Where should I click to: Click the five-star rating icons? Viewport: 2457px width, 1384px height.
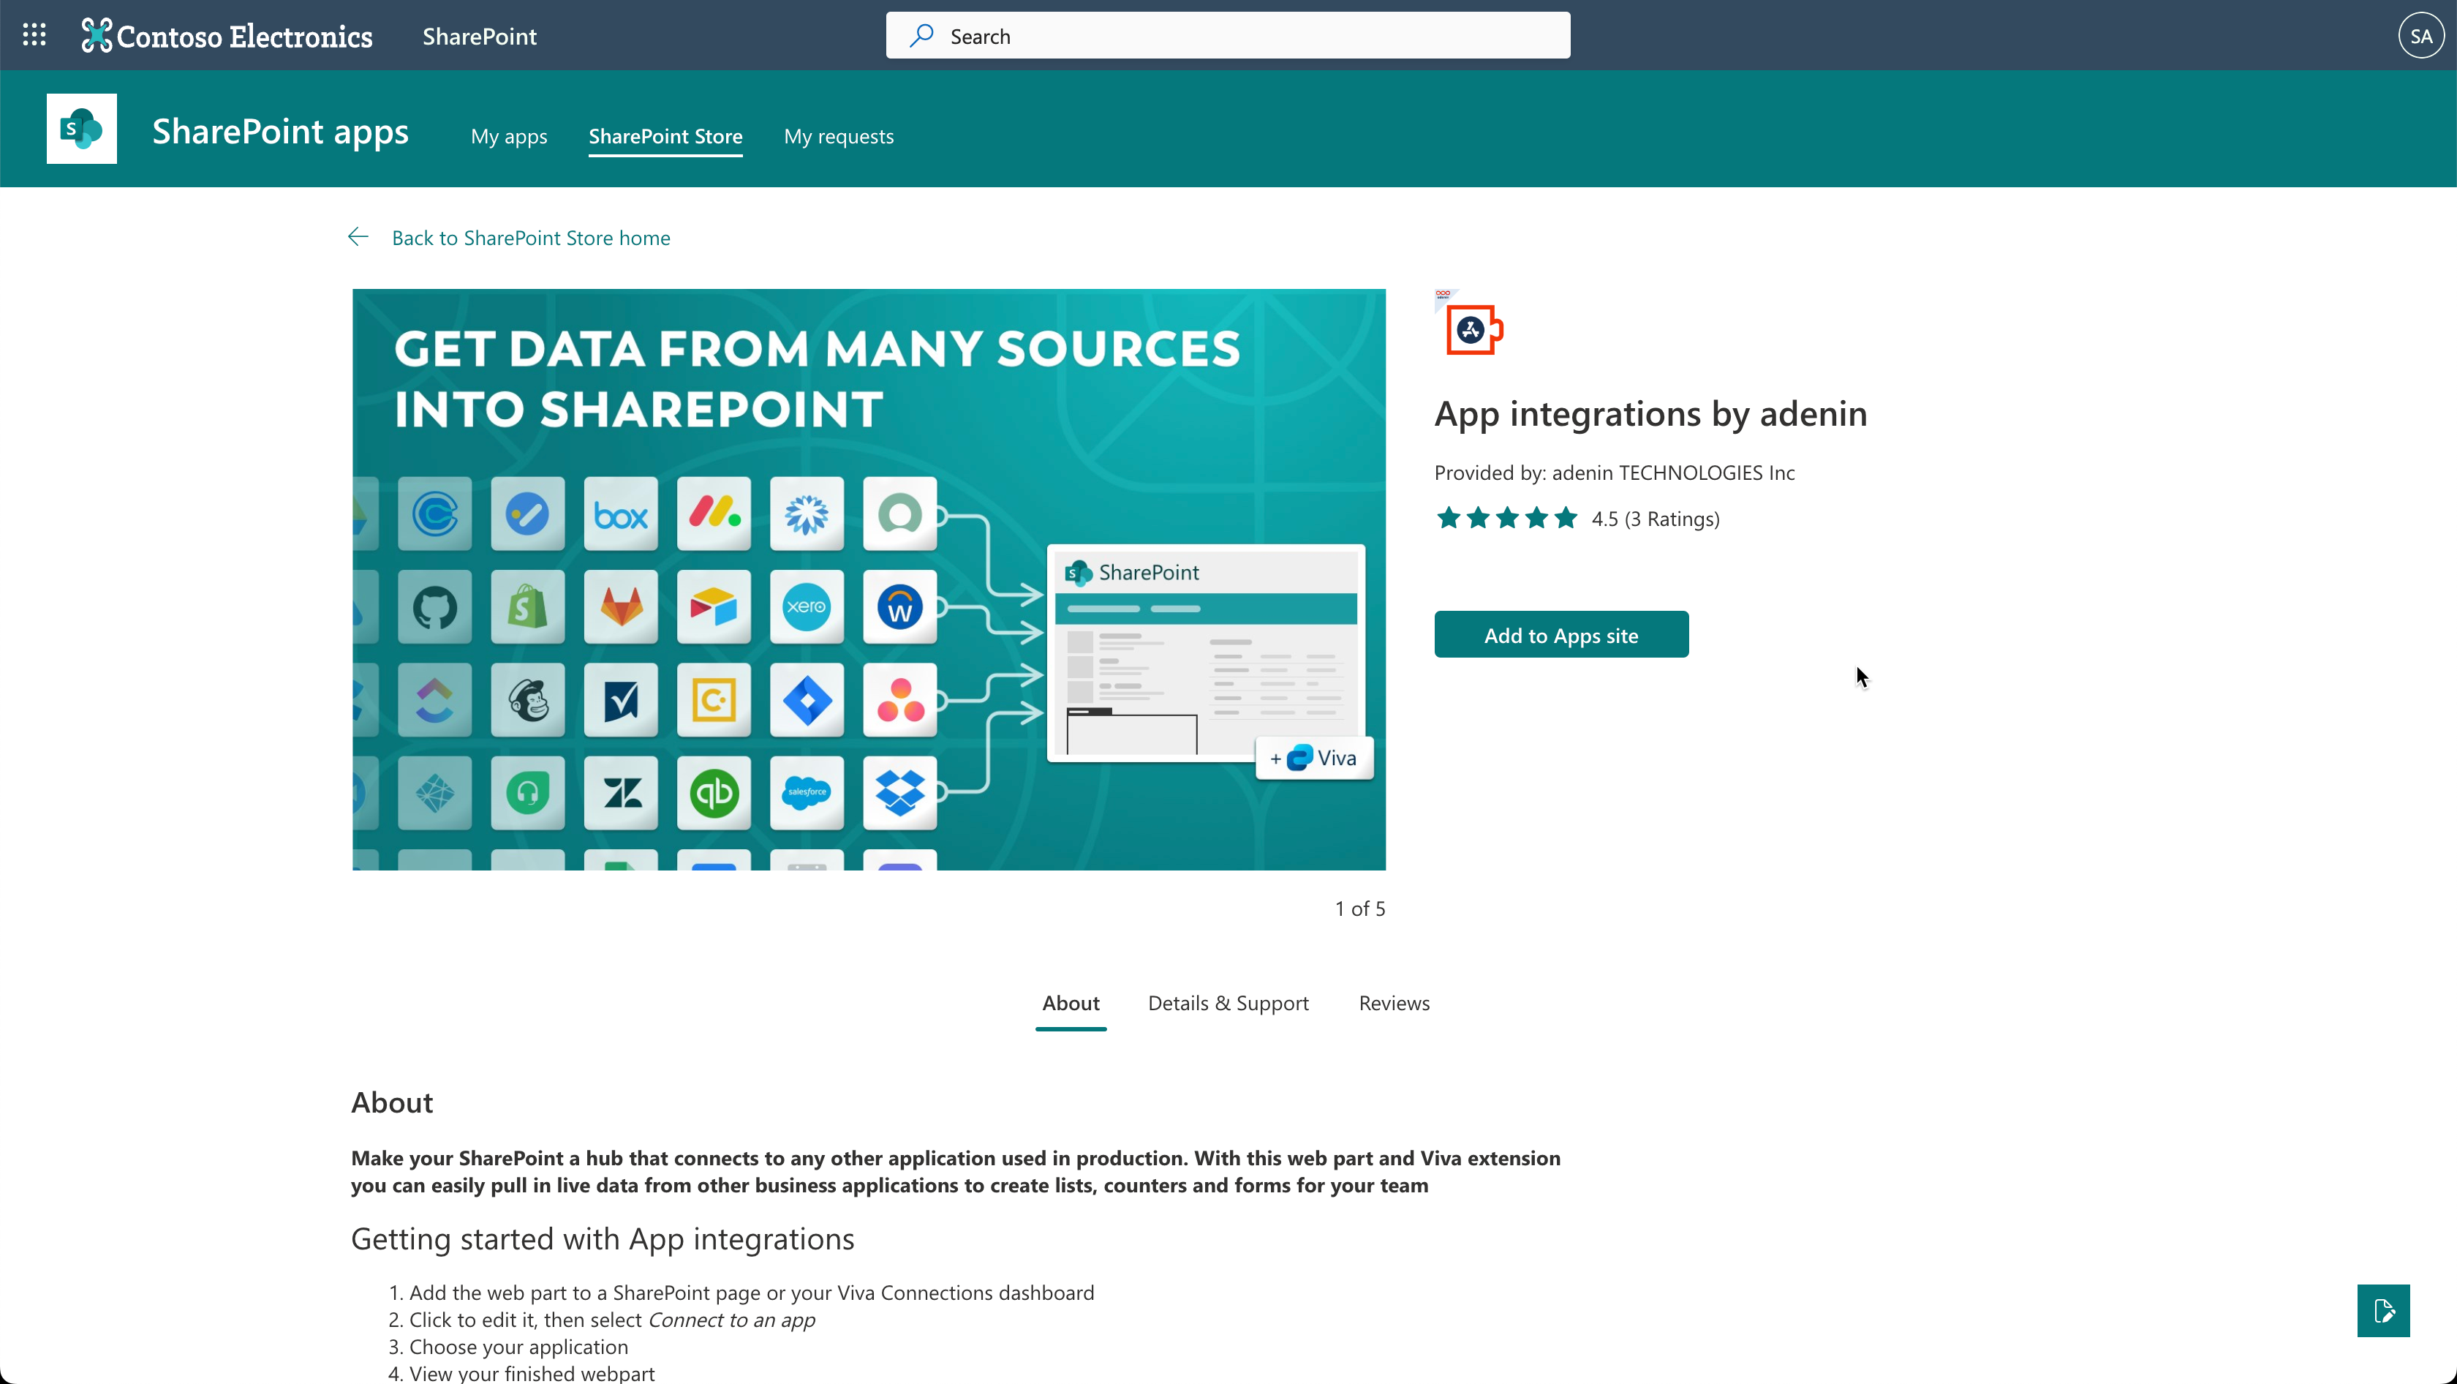(x=1507, y=518)
